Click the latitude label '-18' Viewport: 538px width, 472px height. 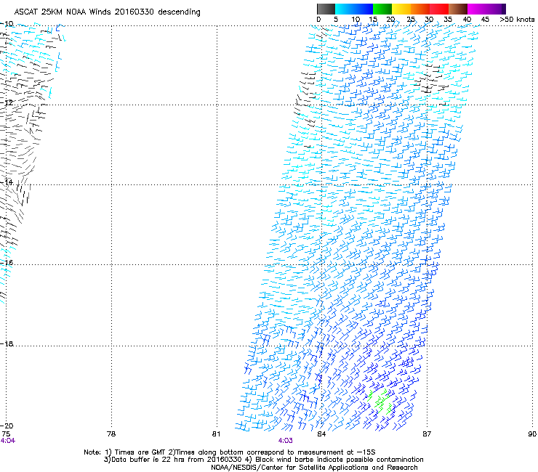tap(7, 343)
